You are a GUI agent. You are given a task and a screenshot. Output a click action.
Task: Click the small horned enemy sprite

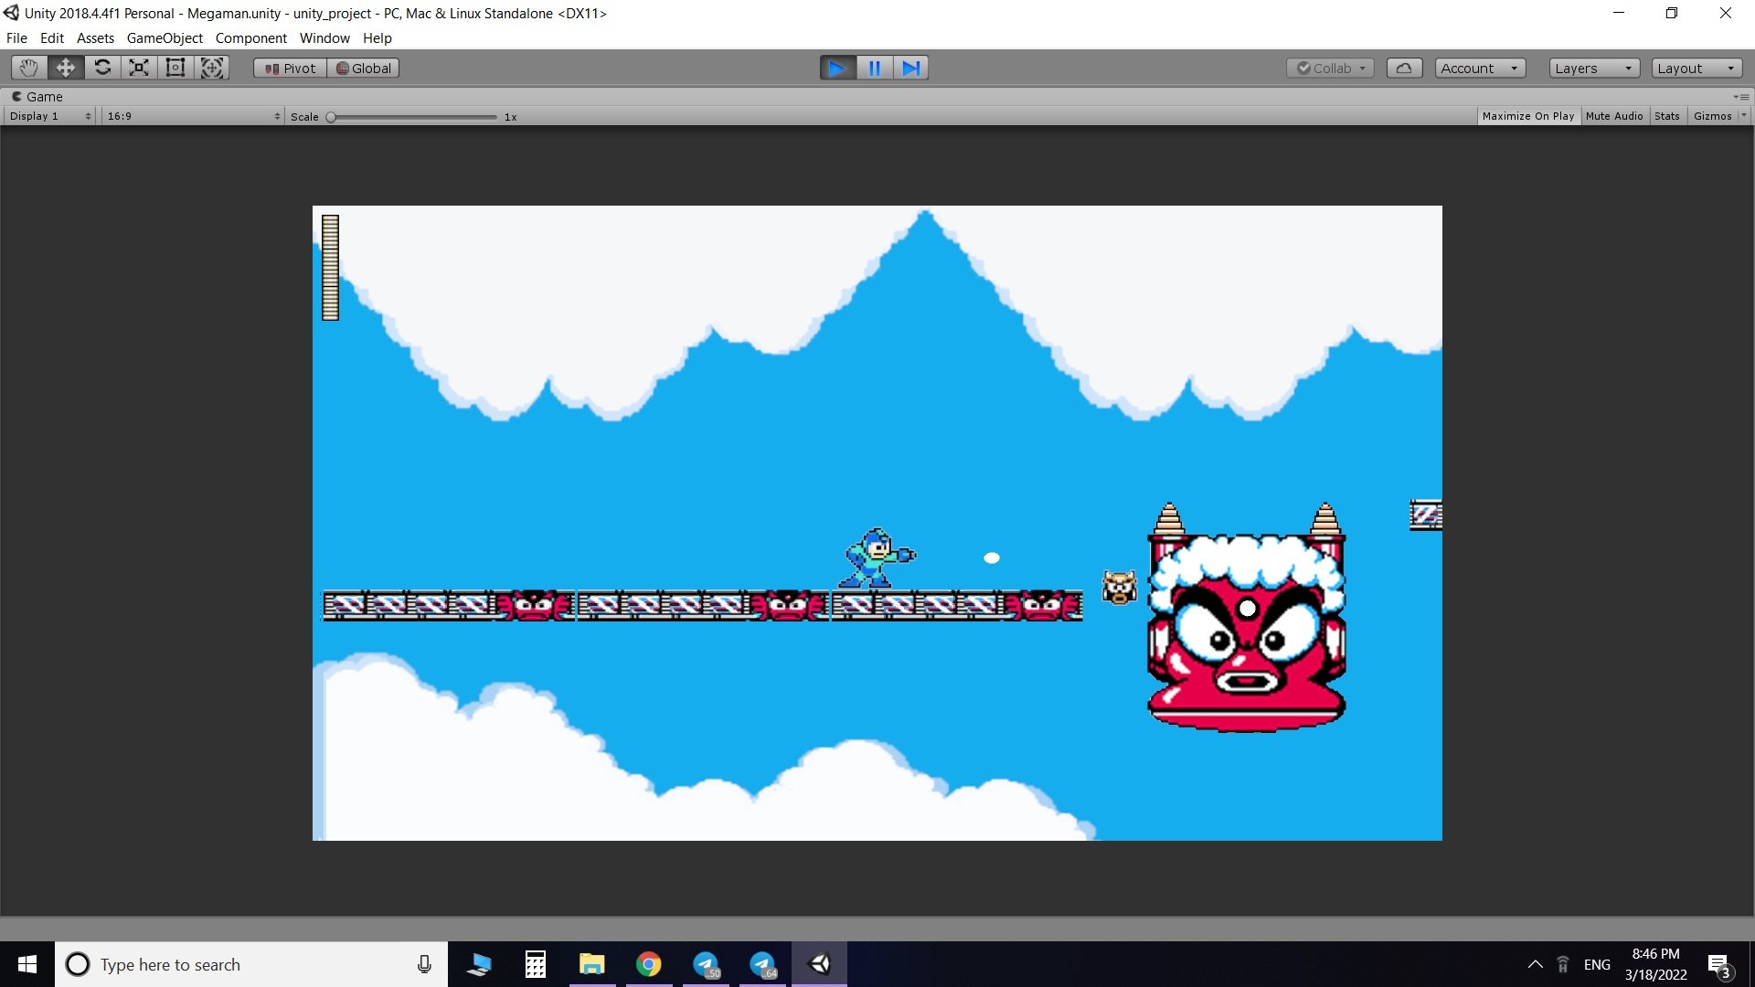coord(1119,588)
